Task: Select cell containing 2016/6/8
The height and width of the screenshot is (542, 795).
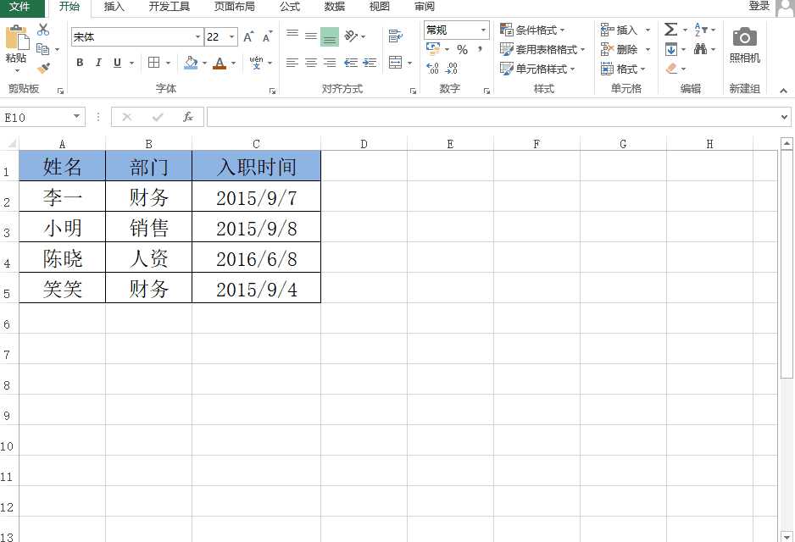Action: (x=257, y=257)
